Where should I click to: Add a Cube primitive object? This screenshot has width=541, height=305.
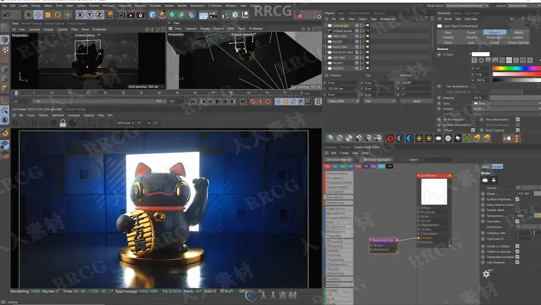click(153, 15)
